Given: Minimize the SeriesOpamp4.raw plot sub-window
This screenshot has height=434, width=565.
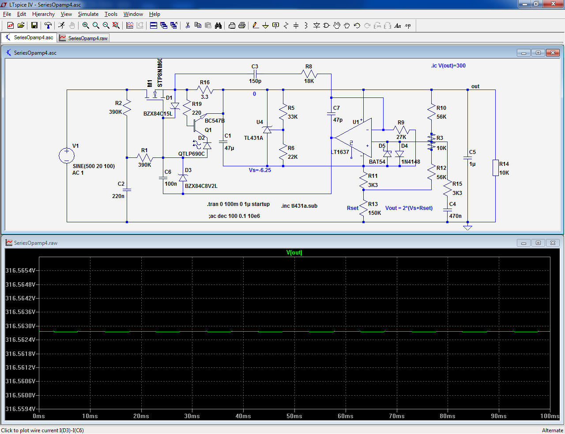Looking at the screenshot, I should coord(524,243).
